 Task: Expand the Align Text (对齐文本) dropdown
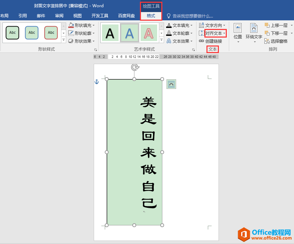224,33
